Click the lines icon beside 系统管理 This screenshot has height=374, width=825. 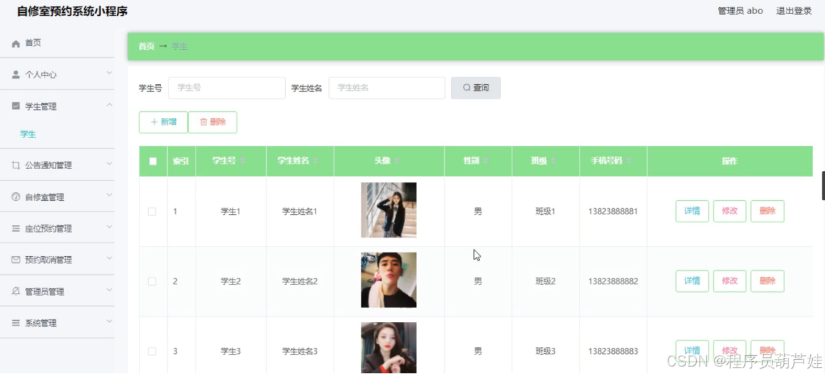pyautogui.click(x=16, y=323)
